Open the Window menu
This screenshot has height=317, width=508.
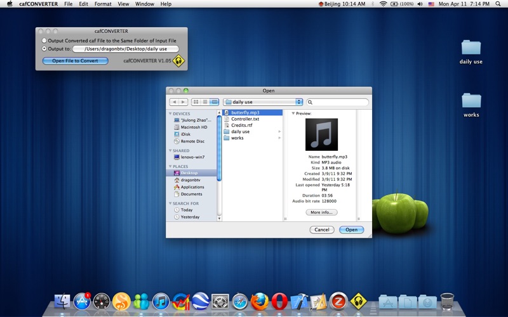pos(145,4)
